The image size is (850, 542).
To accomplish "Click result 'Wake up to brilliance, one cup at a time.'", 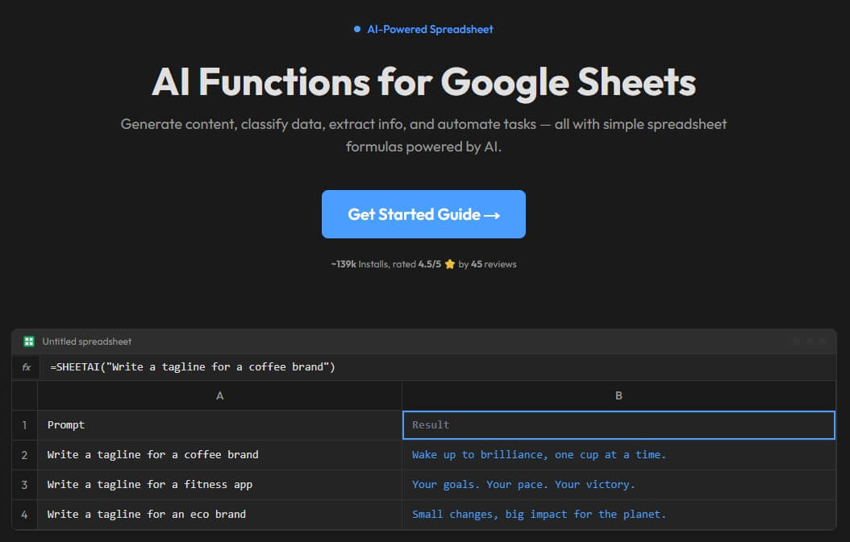I will click(619, 455).
